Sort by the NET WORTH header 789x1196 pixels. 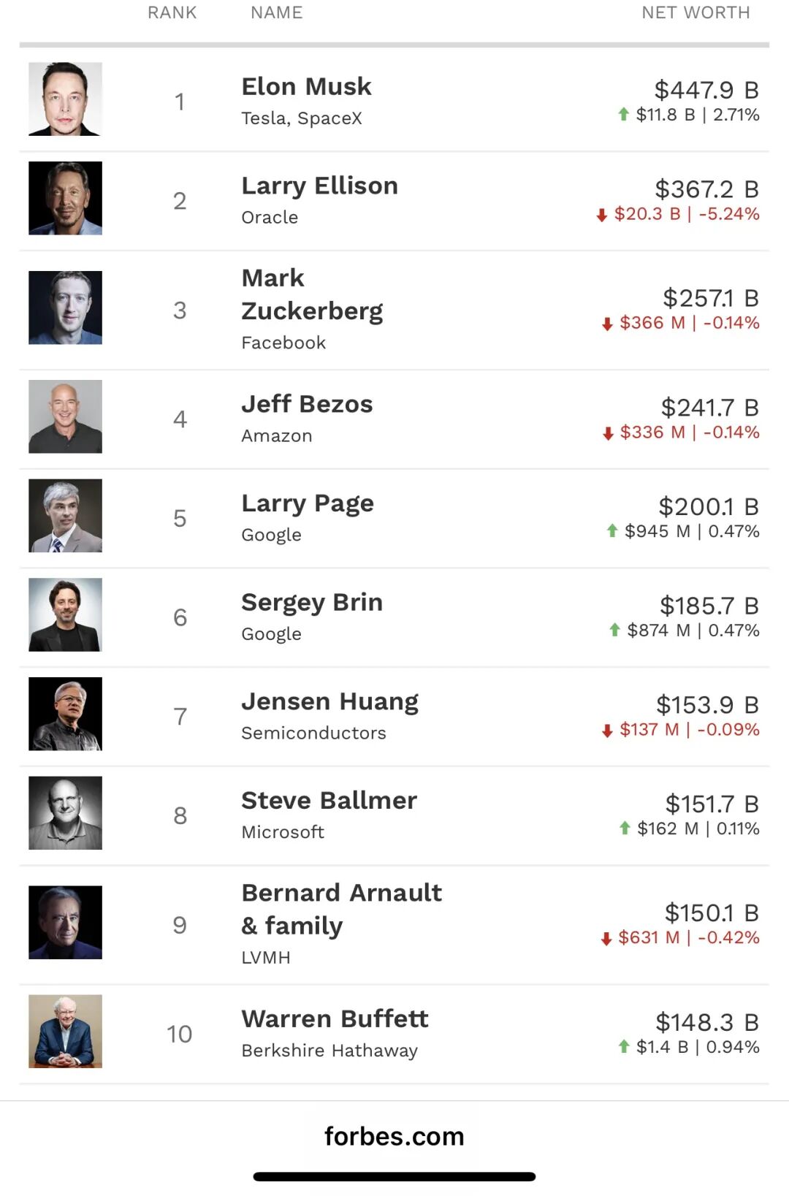coord(695,12)
